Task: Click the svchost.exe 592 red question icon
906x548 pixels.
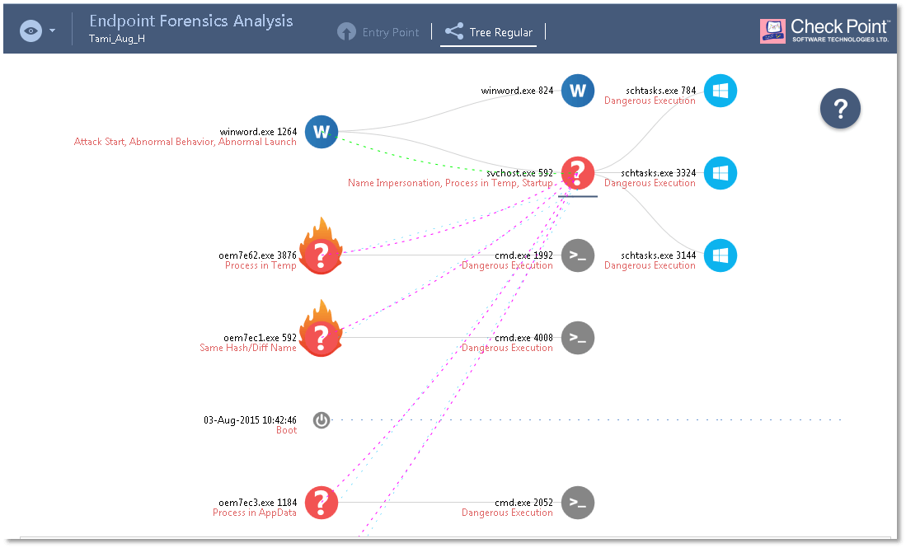Action: pos(578,173)
